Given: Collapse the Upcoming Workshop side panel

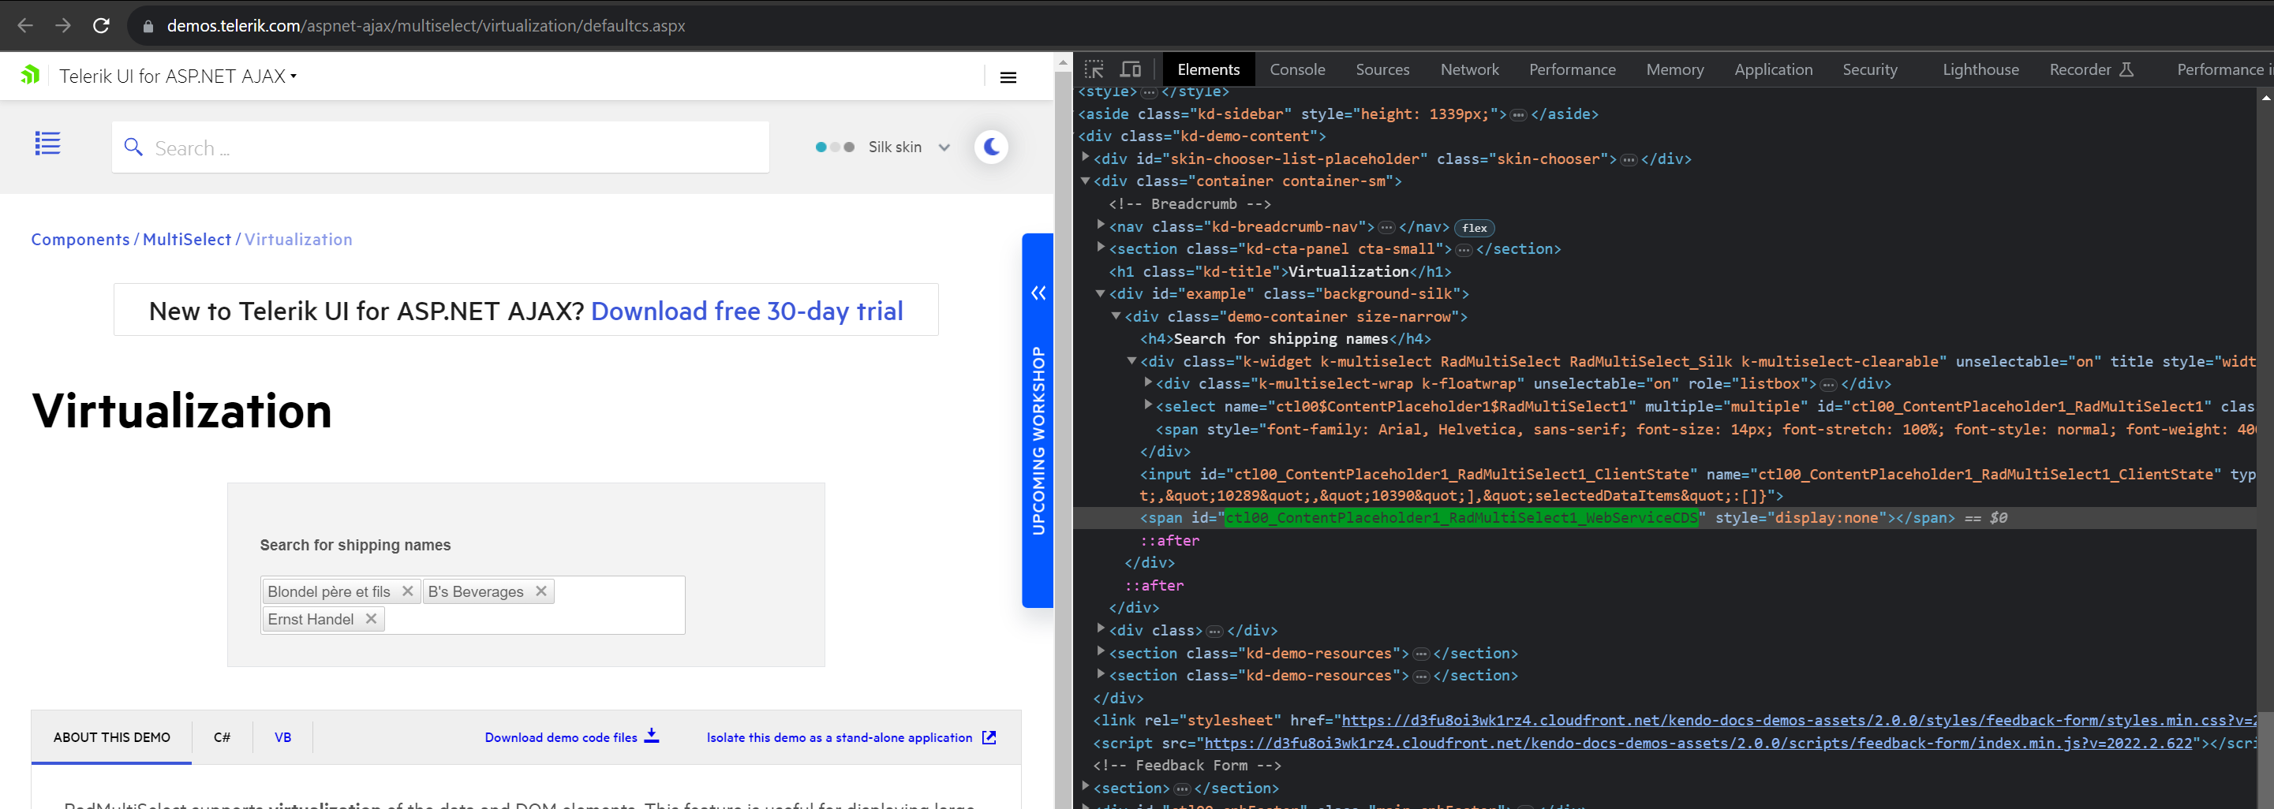Looking at the screenshot, I should click(x=1038, y=293).
